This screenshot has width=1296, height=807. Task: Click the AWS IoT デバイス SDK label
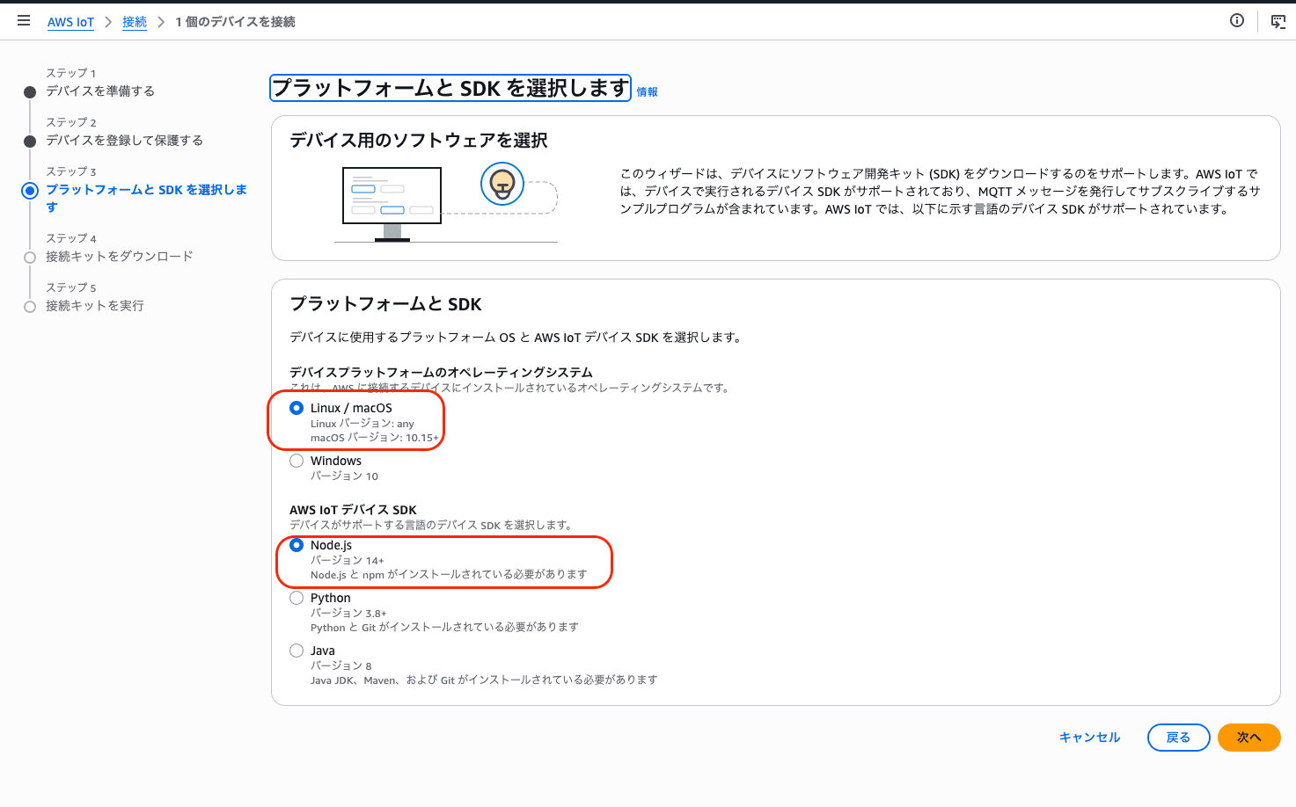(x=353, y=510)
